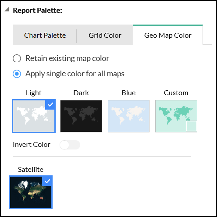The height and width of the screenshot is (217, 217).
Task: Pick the Dark map theme thumbnail
Action: tap(81, 116)
